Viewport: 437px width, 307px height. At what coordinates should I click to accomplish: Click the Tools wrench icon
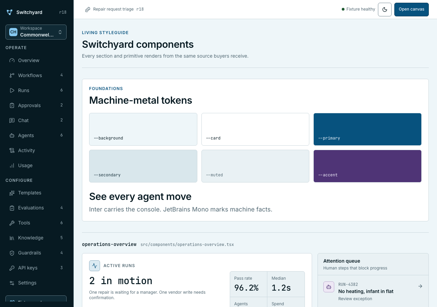tap(12, 223)
